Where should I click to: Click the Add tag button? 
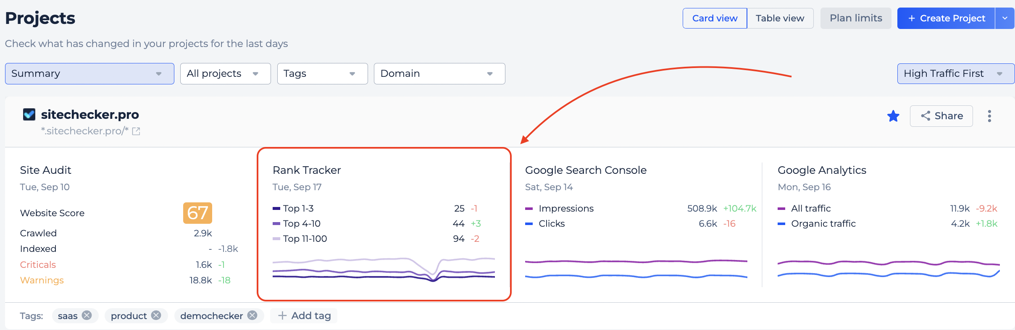click(x=304, y=316)
